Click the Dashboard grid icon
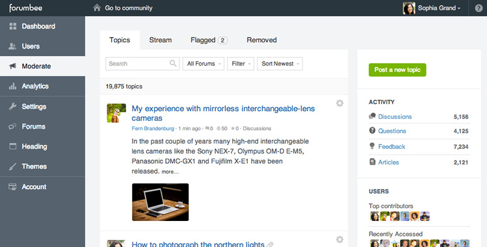Image resolution: width=487 pixels, height=247 pixels. click(x=13, y=27)
